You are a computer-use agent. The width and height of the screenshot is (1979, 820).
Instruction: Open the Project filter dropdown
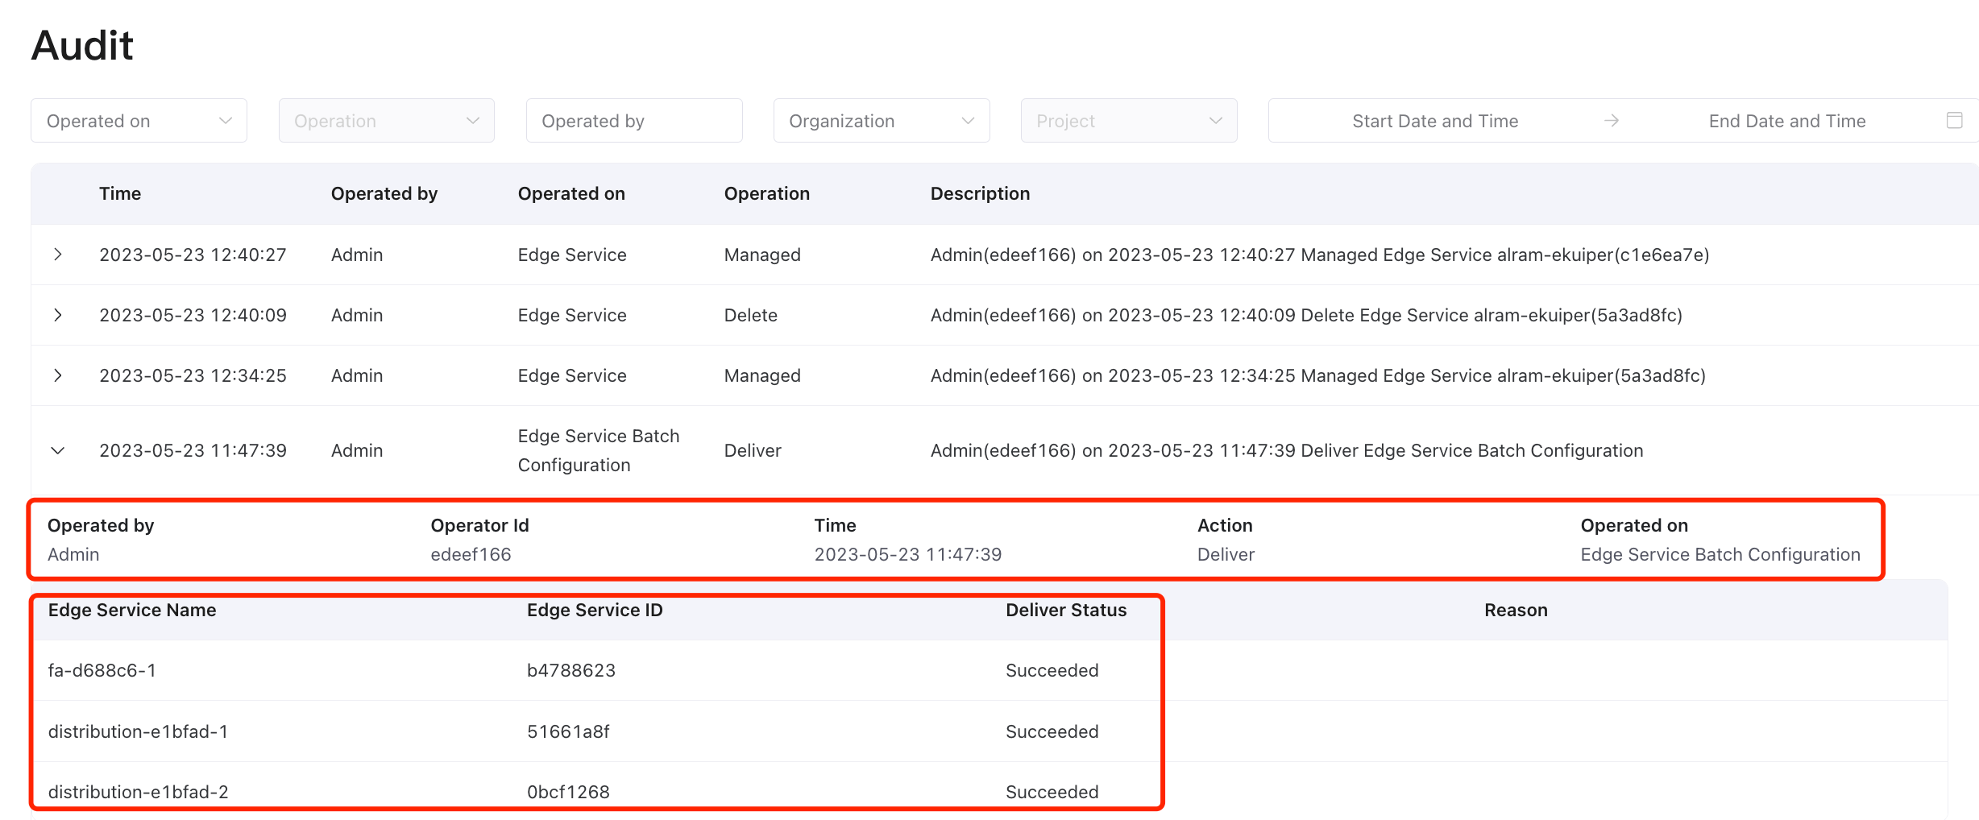[1128, 121]
